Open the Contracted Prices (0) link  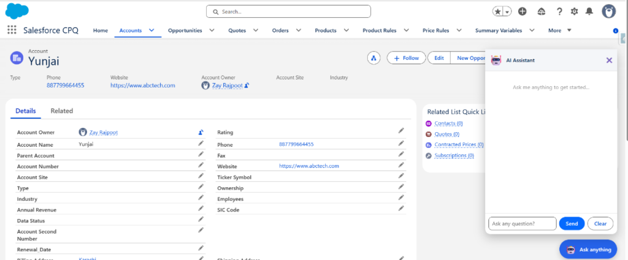pos(459,144)
